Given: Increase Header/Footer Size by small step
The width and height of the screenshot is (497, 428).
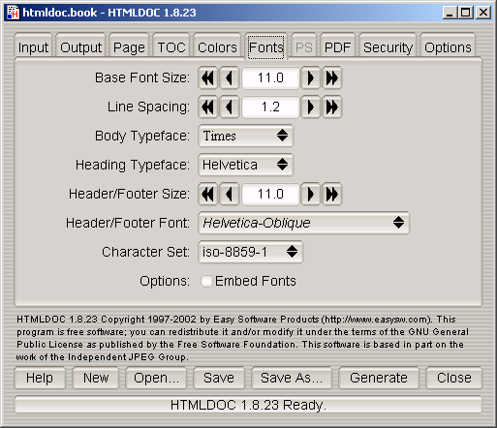Looking at the screenshot, I should (x=310, y=194).
